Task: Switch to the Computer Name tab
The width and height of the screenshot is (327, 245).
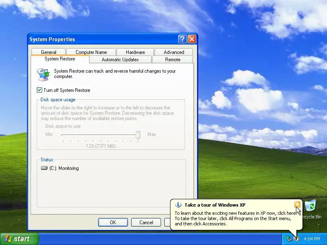Action: click(91, 52)
